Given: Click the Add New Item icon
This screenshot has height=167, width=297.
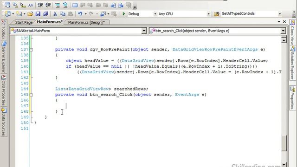Looking at the screenshot, I should [19, 14].
